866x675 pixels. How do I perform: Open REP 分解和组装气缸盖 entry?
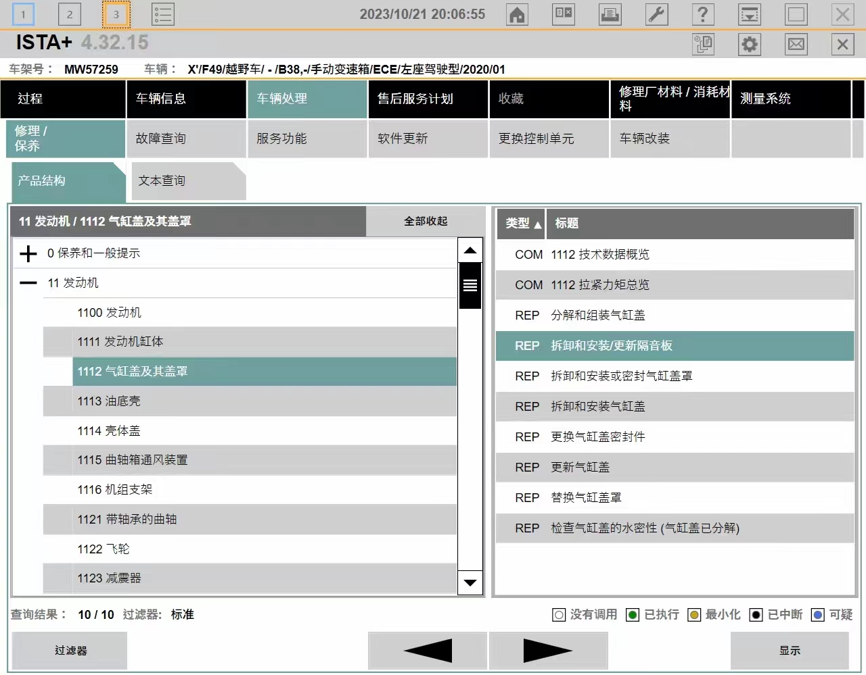(675, 316)
